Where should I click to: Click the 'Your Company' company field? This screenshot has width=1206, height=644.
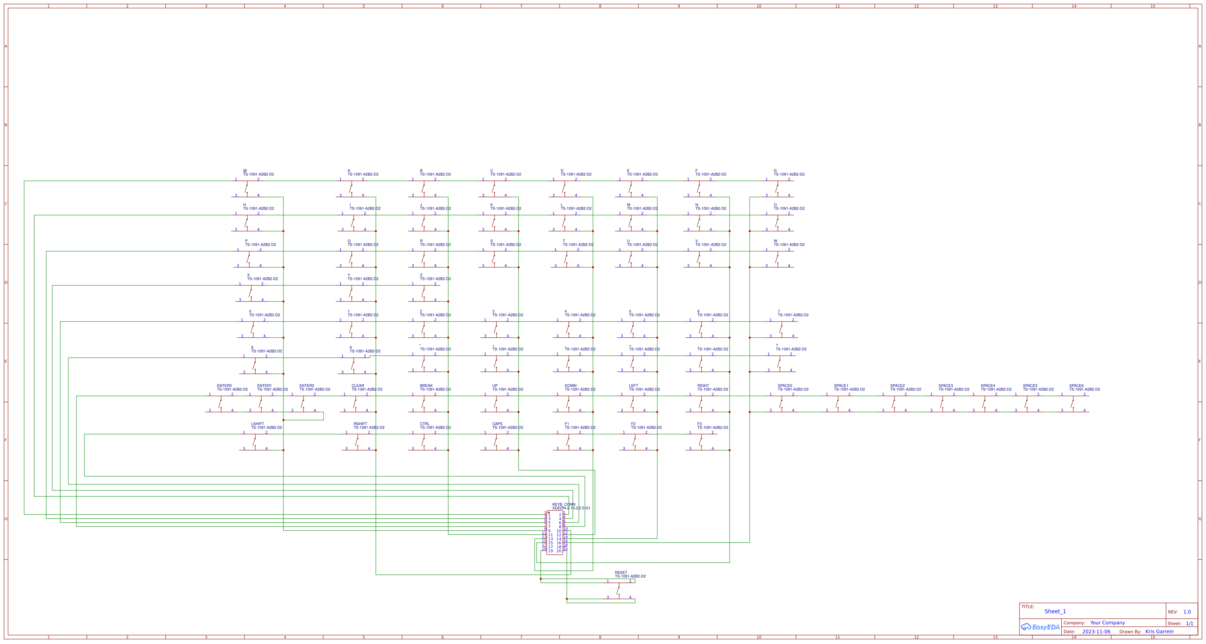pos(1107,622)
